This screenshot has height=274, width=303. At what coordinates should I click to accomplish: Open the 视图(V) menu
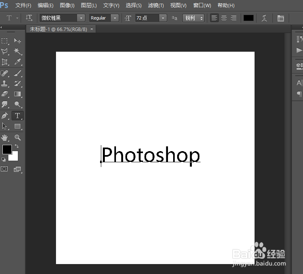coord(178,6)
